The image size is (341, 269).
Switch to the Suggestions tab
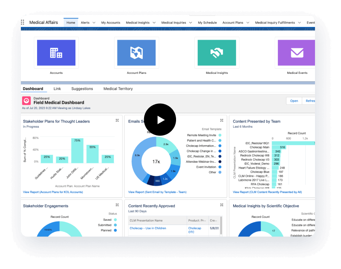click(x=82, y=89)
